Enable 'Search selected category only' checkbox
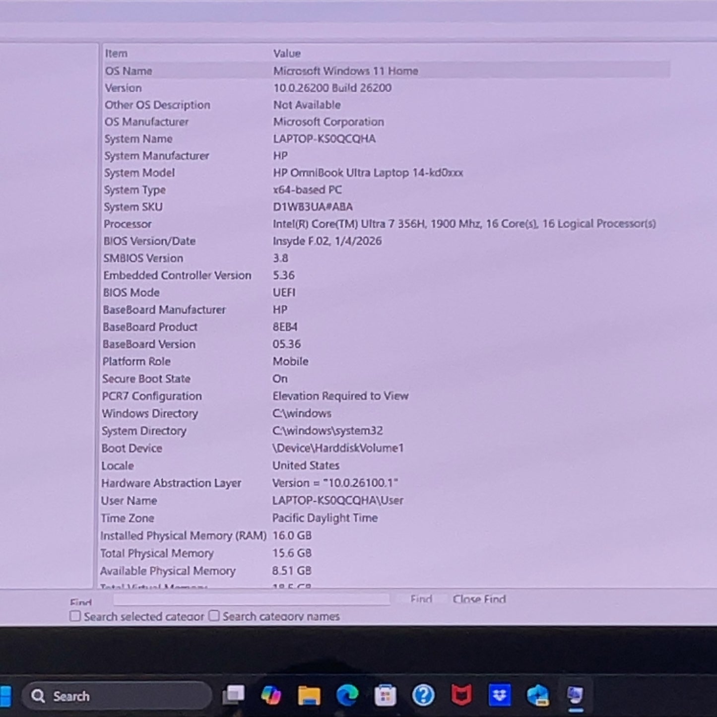 75,616
